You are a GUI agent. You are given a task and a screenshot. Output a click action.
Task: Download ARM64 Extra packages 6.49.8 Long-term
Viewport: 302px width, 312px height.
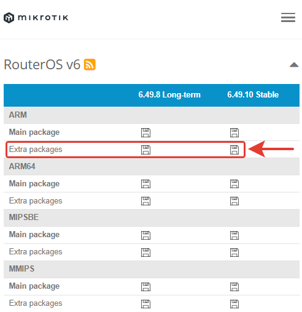tap(145, 201)
